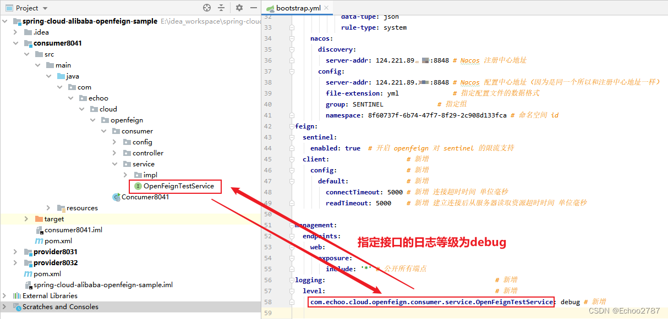Collapse the src folder
This screenshot has width=668, height=319.
(27, 54)
